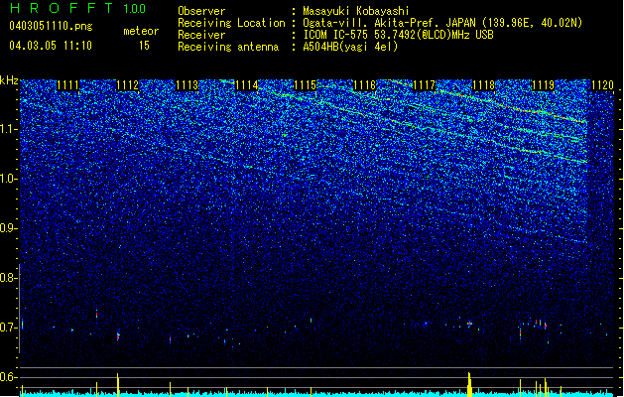
Task: Click the 1.1 kHz frequency axis label
Action: [8, 129]
